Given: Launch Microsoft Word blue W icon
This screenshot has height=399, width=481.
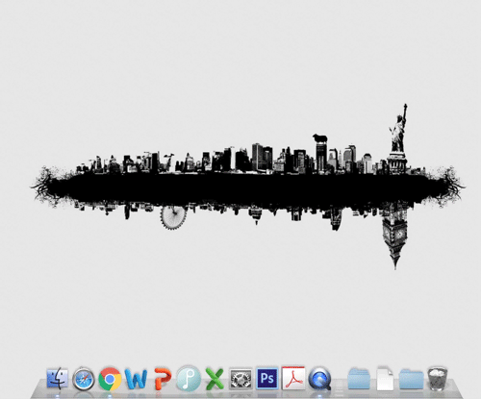Looking at the screenshot, I should point(136,379).
